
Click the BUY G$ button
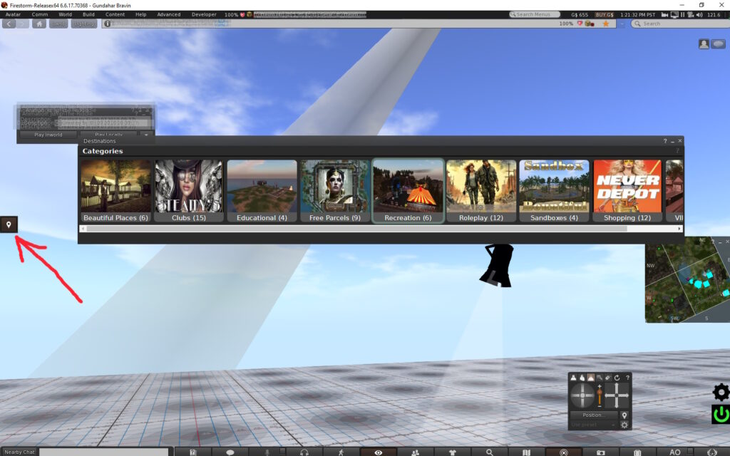[605, 14]
